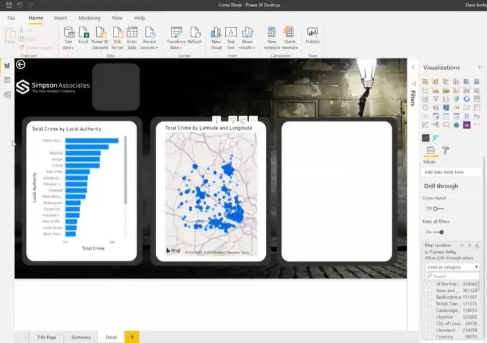Select the Python visual icon

477,116
